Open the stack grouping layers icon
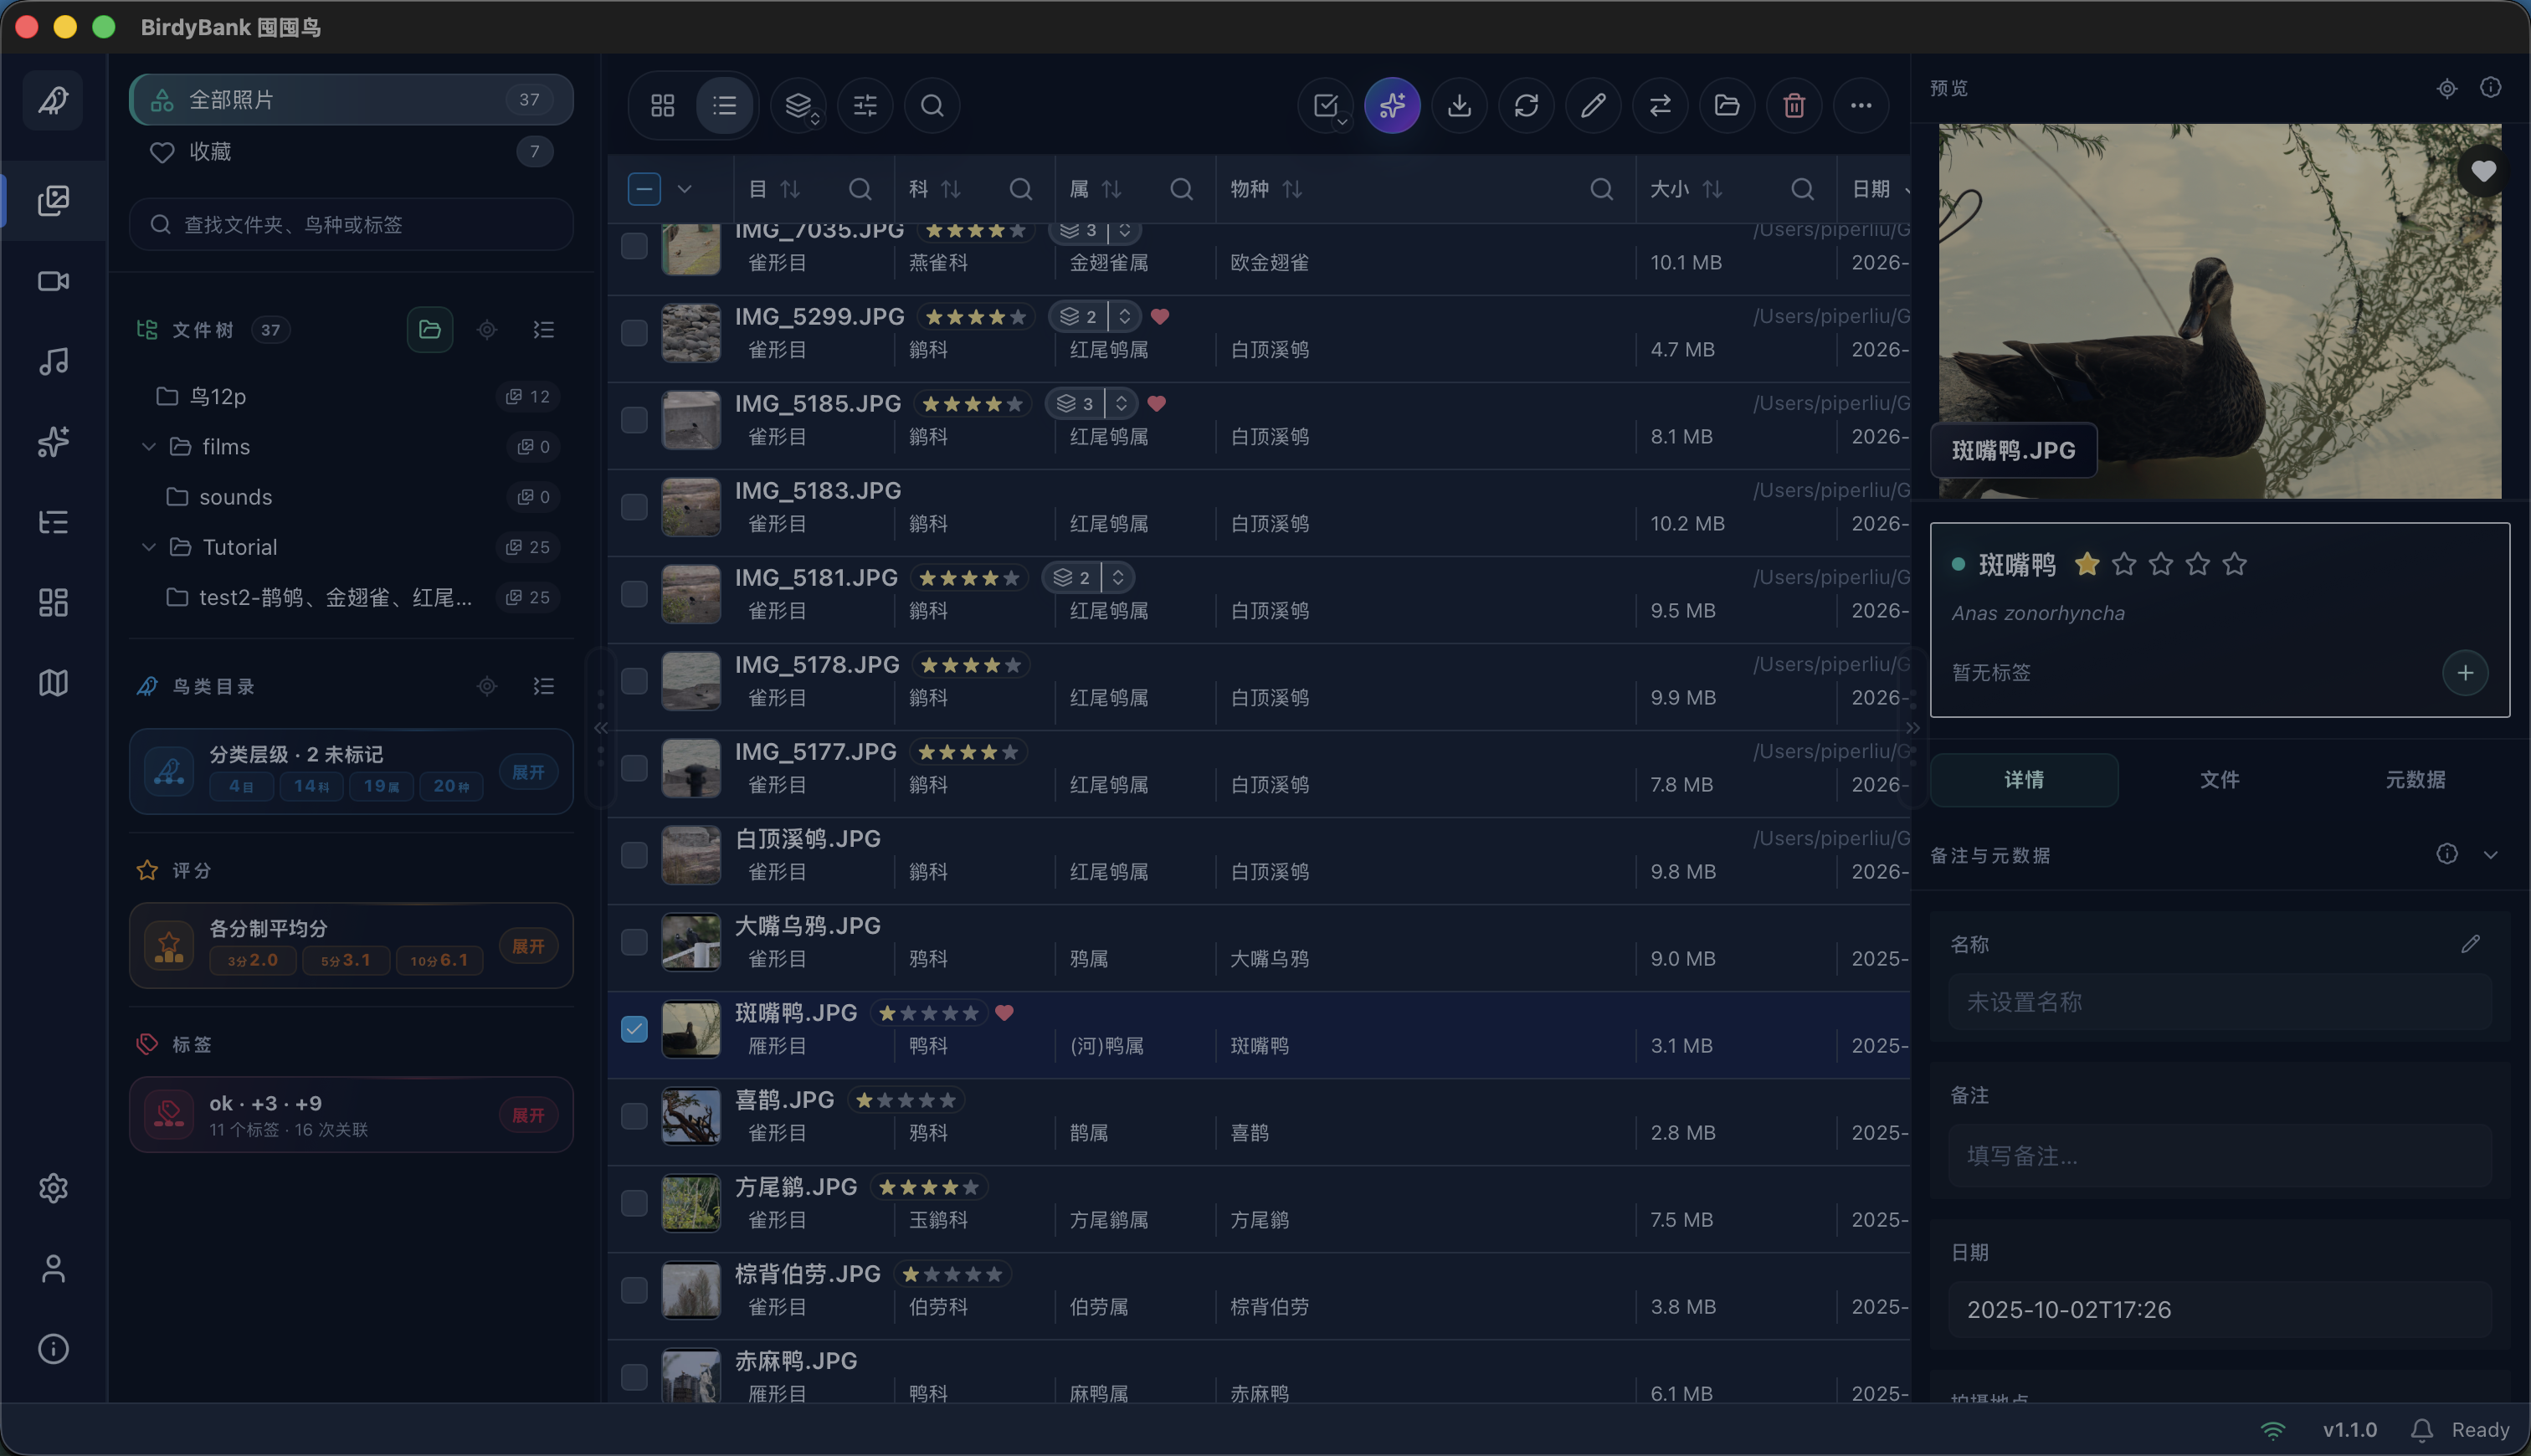Screen dimensions: 2531x1456 pos(798,105)
